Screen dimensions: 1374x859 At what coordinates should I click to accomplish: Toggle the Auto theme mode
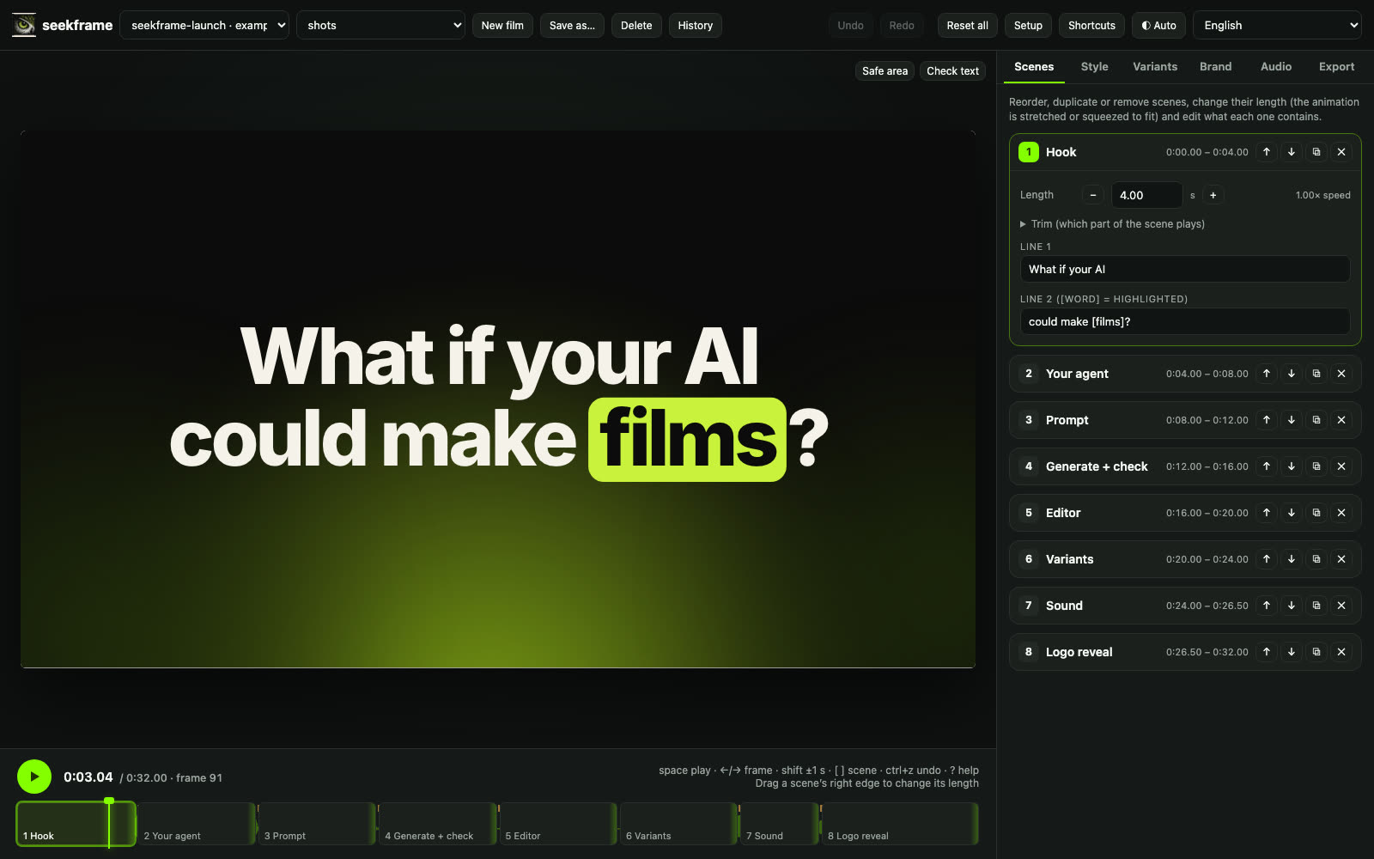tap(1158, 25)
